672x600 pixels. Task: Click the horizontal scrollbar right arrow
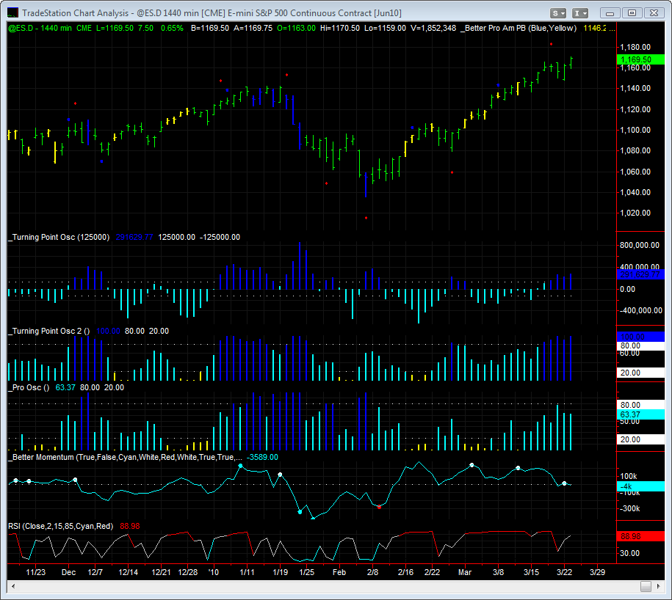(659, 586)
